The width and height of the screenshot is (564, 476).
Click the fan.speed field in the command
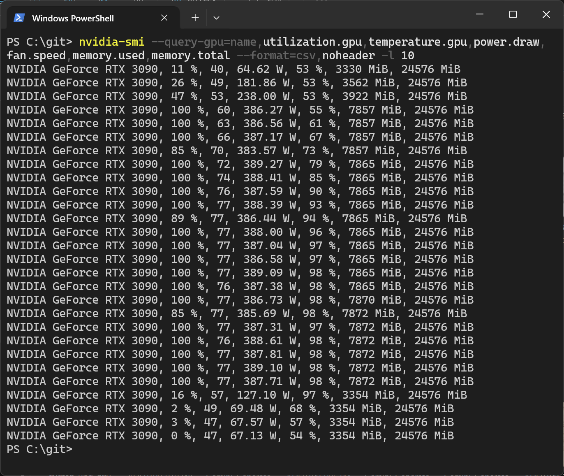click(x=36, y=56)
